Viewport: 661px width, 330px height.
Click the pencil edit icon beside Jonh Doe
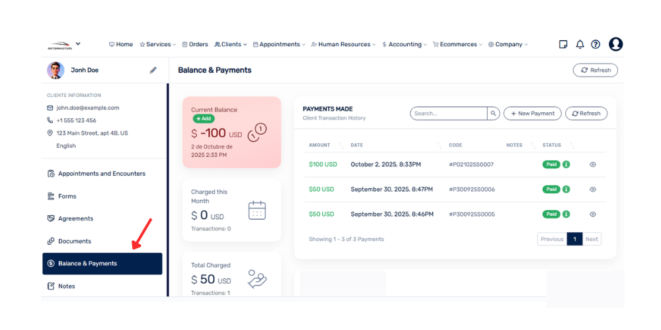153,70
